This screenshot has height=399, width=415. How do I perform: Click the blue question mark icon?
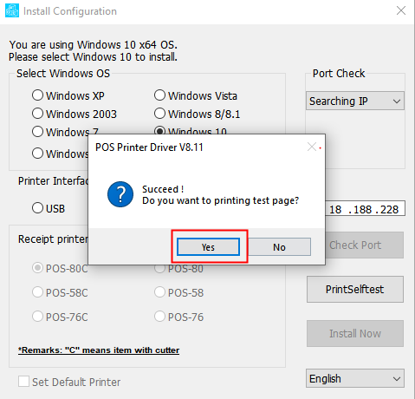[x=120, y=194]
